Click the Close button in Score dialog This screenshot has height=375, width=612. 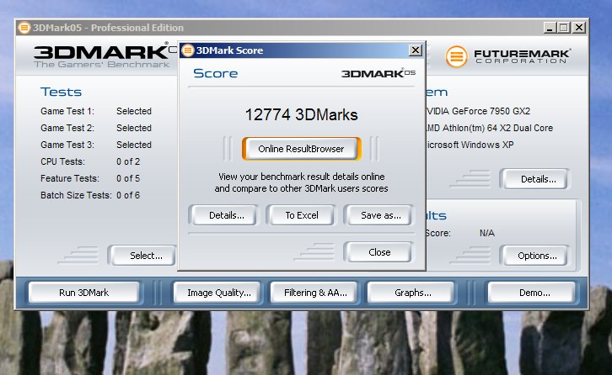[x=378, y=252]
